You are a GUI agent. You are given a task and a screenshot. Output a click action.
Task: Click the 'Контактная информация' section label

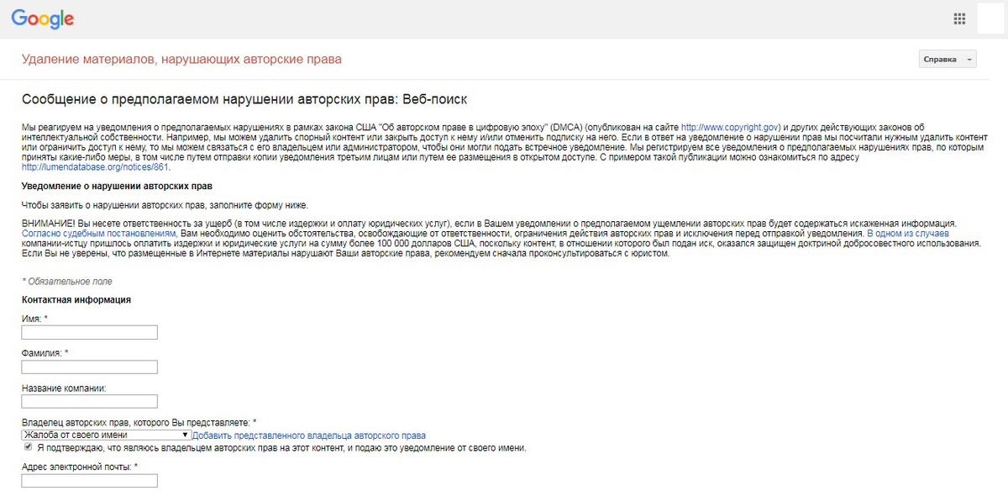point(76,300)
